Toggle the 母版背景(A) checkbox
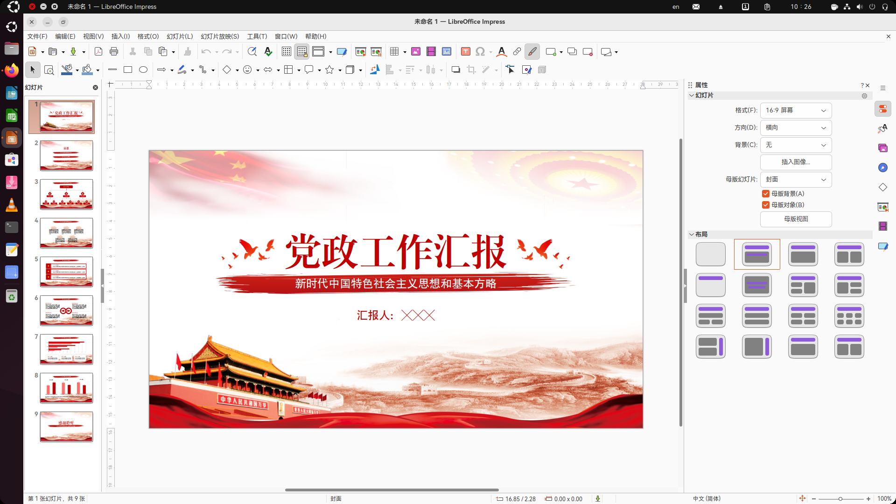896x504 pixels. (765, 194)
